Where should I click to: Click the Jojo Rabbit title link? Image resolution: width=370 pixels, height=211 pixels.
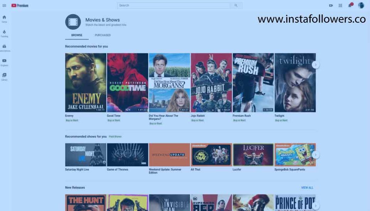(197, 116)
